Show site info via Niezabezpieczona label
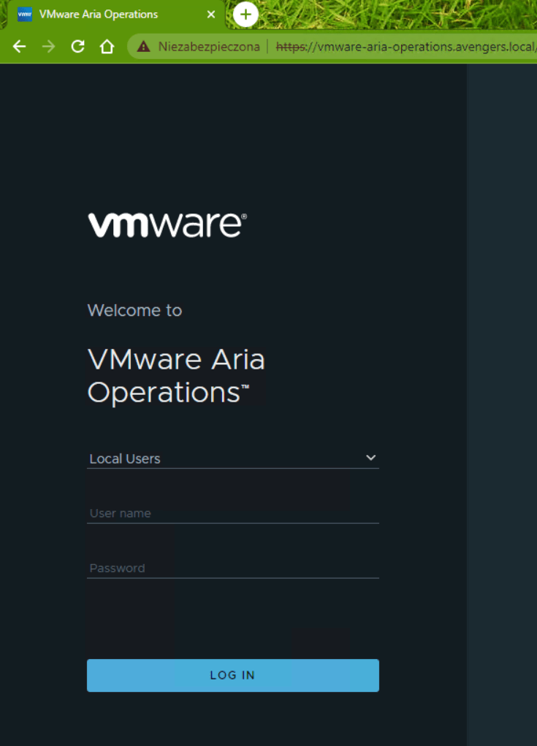 coord(208,47)
